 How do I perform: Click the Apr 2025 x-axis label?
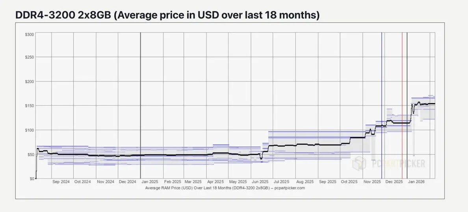coord(215,182)
